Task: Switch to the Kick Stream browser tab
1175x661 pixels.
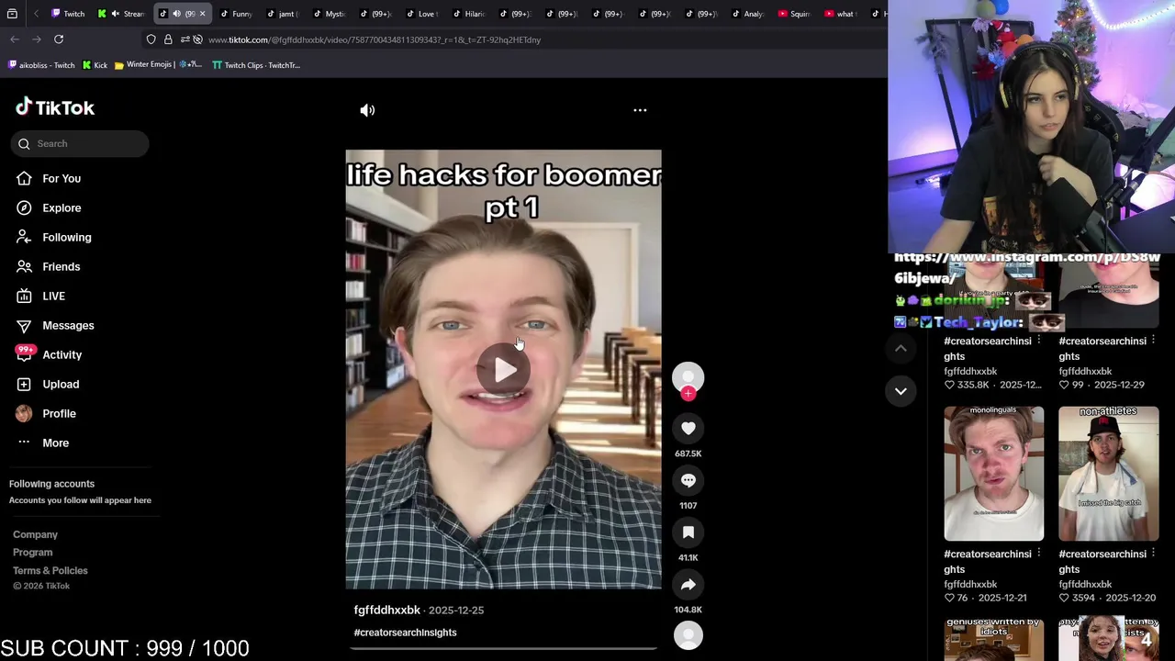Action: pyautogui.click(x=123, y=14)
